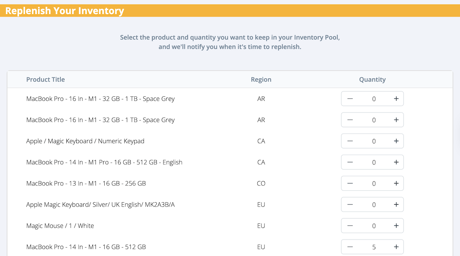
Task: Add one MacBook Pro 13 In unit
Action: 396,183
